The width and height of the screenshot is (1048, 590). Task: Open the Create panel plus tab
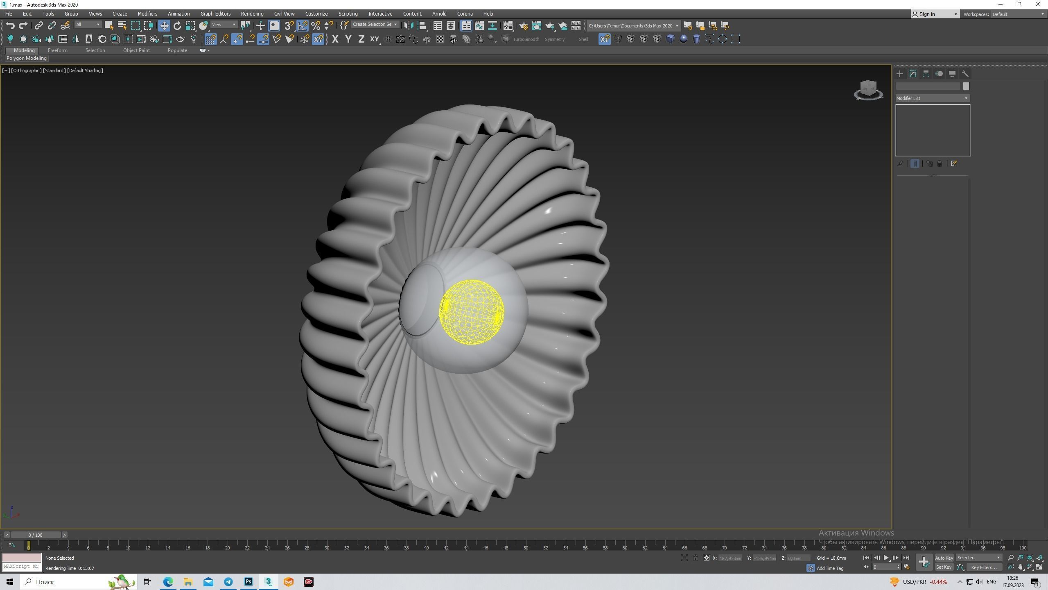tap(899, 74)
